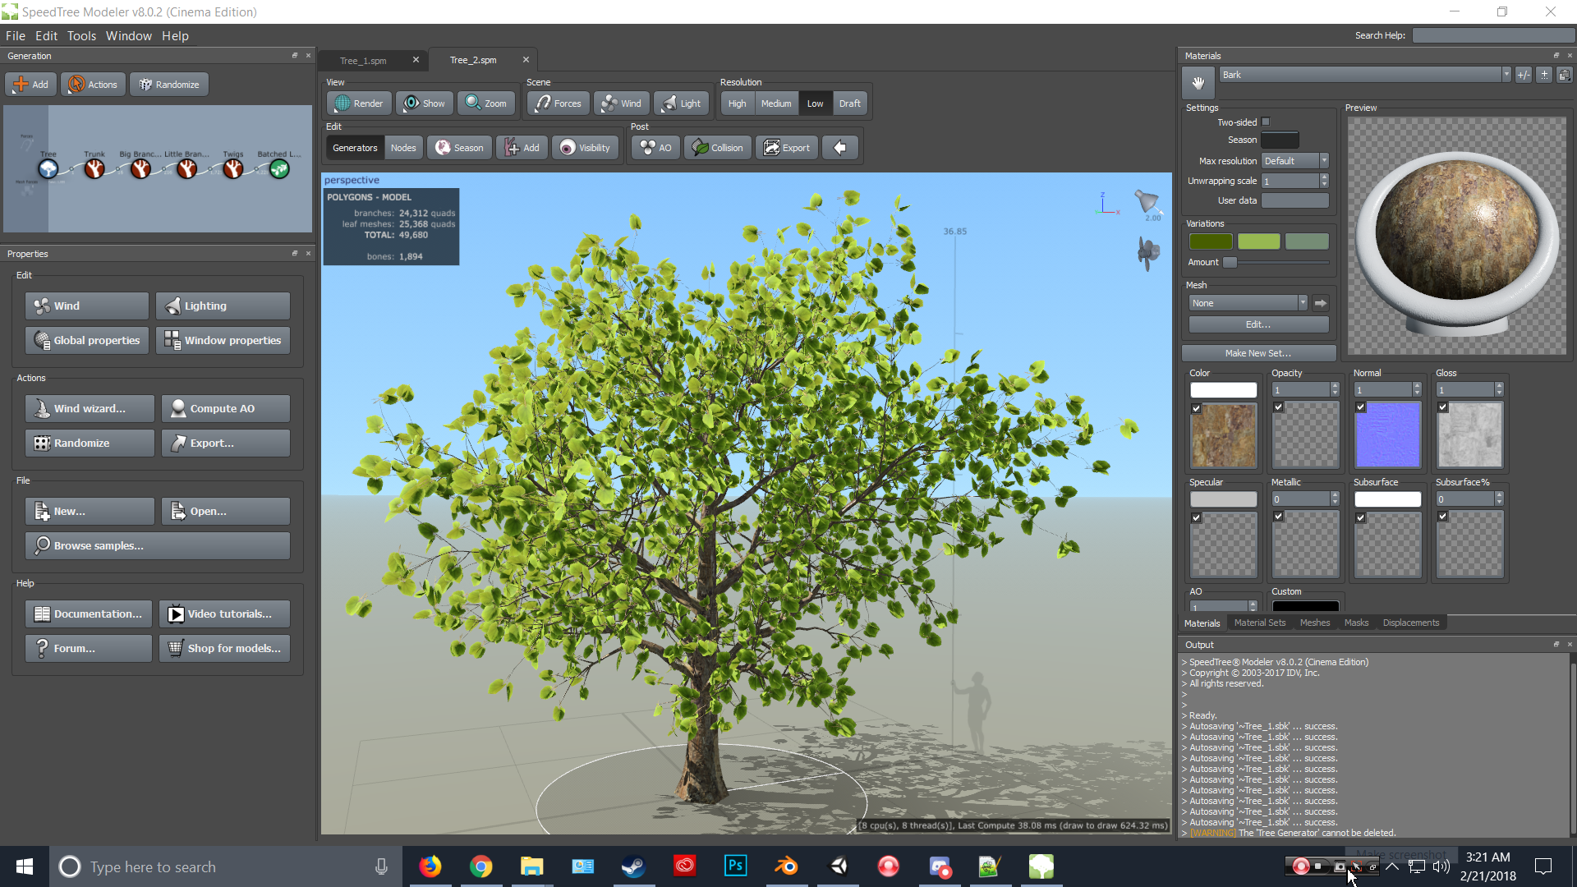Open the Forces scene tool
Viewport: 1577px width, 887px height.
pos(559,103)
